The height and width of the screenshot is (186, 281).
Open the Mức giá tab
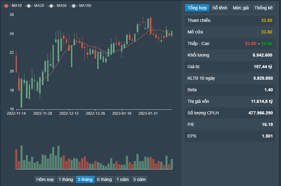pos(241,8)
